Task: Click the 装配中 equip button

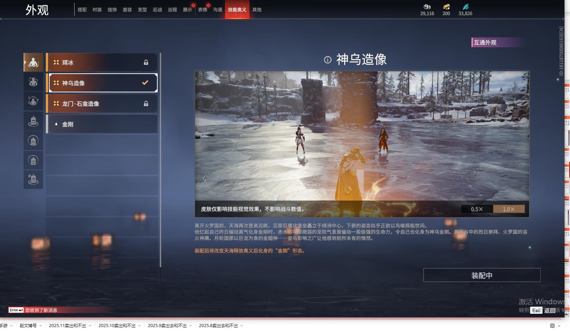Action: tap(481, 275)
